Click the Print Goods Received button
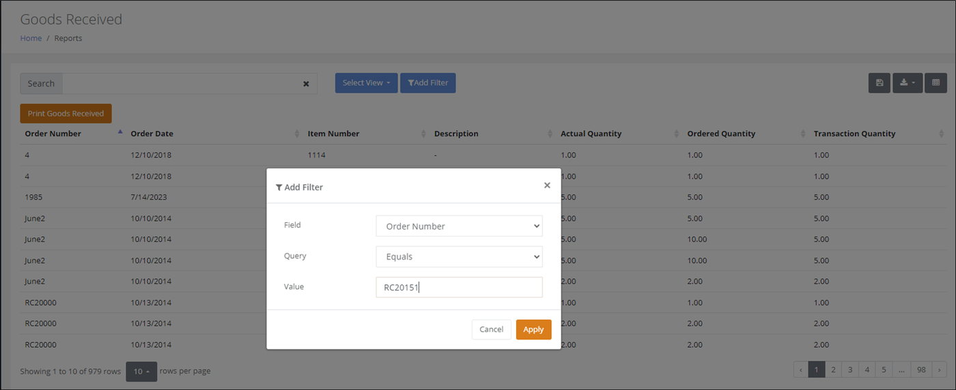Viewport: 956px width, 390px height. coord(66,113)
